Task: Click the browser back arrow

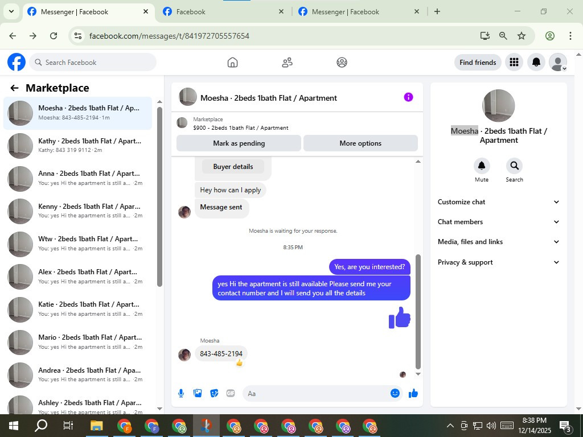Action: click(x=13, y=36)
